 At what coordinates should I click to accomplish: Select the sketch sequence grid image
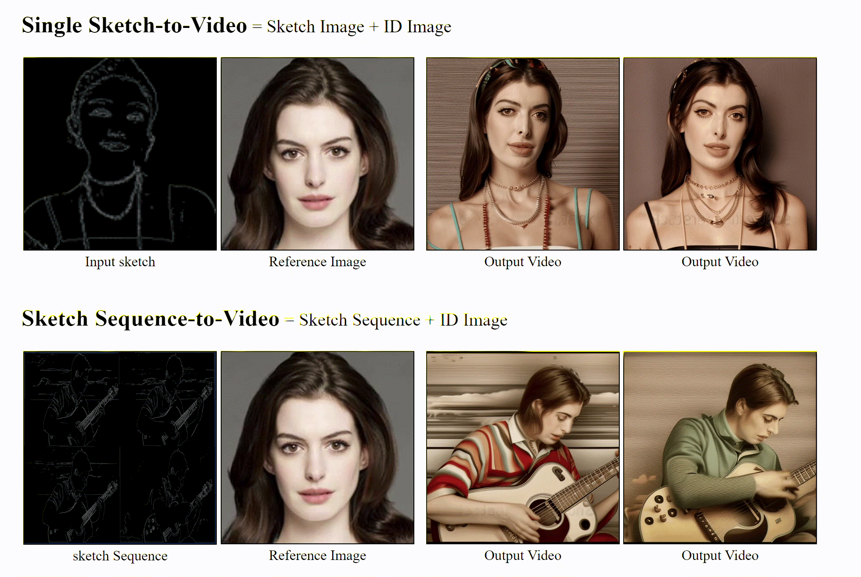click(120, 447)
